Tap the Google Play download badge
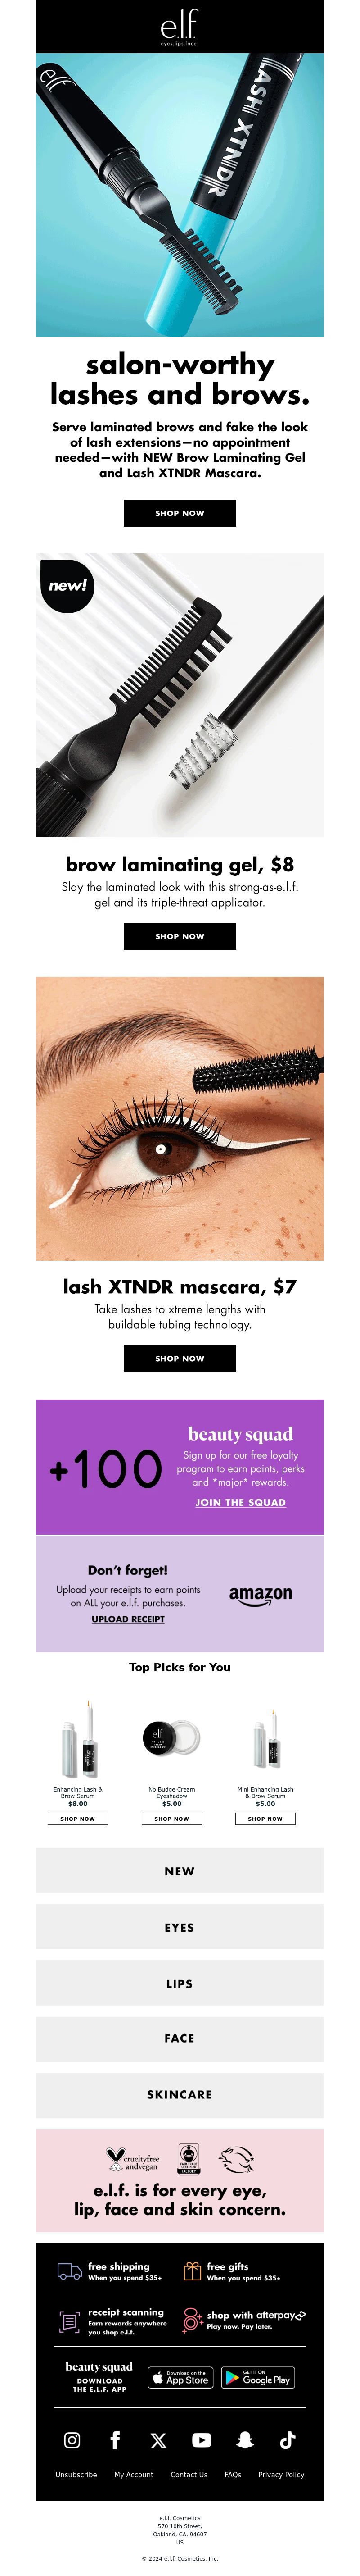Viewport: 360px width, 2576px height. (x=257, y=2377)
